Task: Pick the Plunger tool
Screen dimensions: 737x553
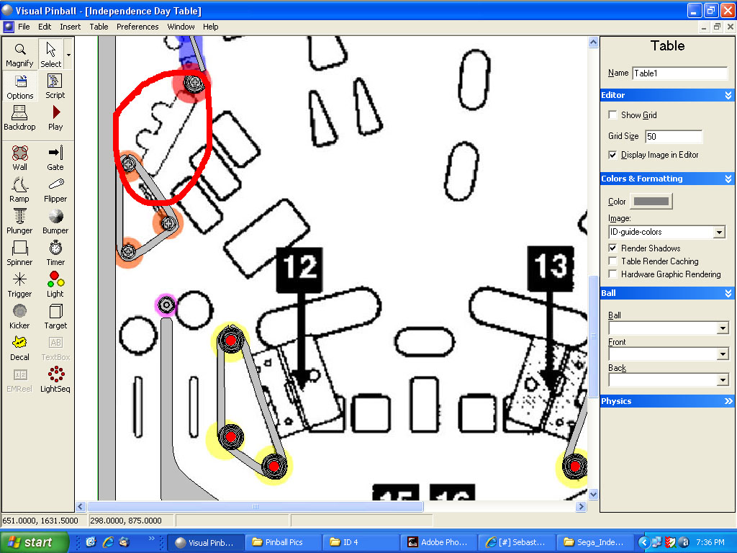Action: (x=19, y=221)
